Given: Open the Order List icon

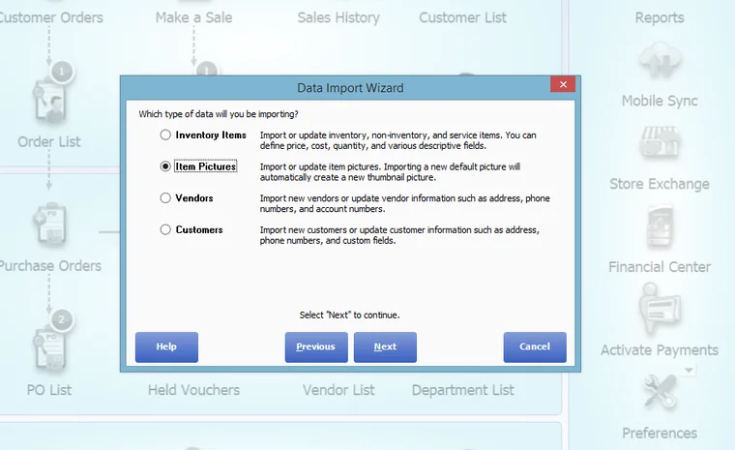Looking at the screenshot, I should 49,101.
